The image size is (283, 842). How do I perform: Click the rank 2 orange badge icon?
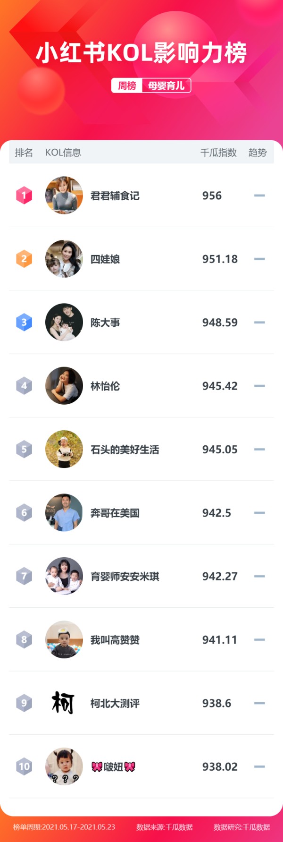pos(24,259)
